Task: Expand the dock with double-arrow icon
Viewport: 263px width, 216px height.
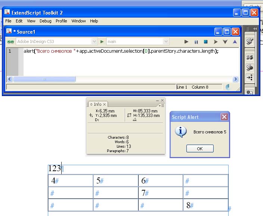Action: tap(255, 29)
